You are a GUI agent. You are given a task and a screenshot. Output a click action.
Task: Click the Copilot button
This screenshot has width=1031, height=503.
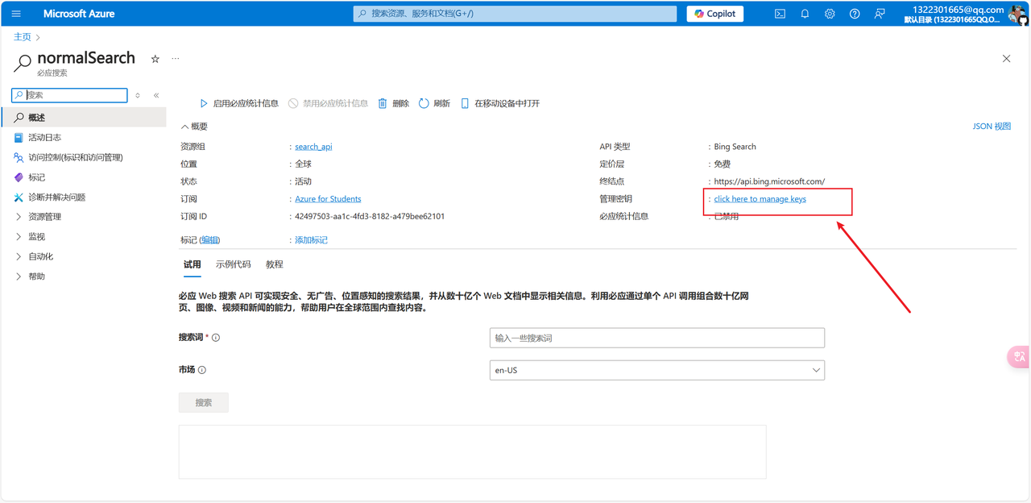point(715,14)
